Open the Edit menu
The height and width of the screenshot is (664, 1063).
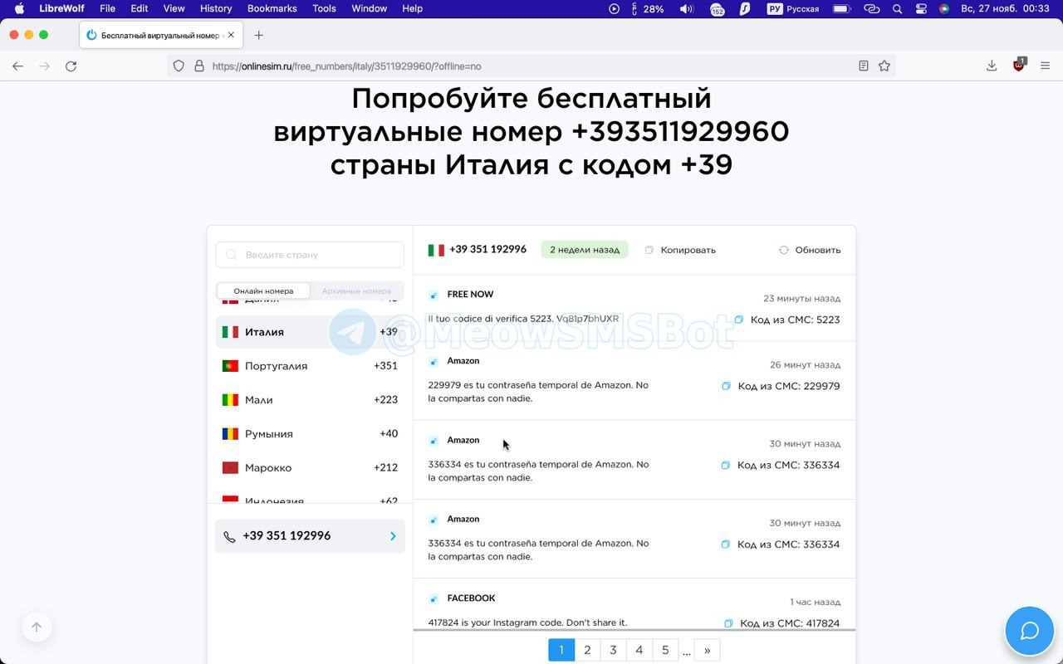tap(140, 8)
